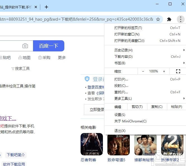Viewport: 186px width, 166px height.
Task: Choose 退出(X) to quit browser
Action: 145,131
